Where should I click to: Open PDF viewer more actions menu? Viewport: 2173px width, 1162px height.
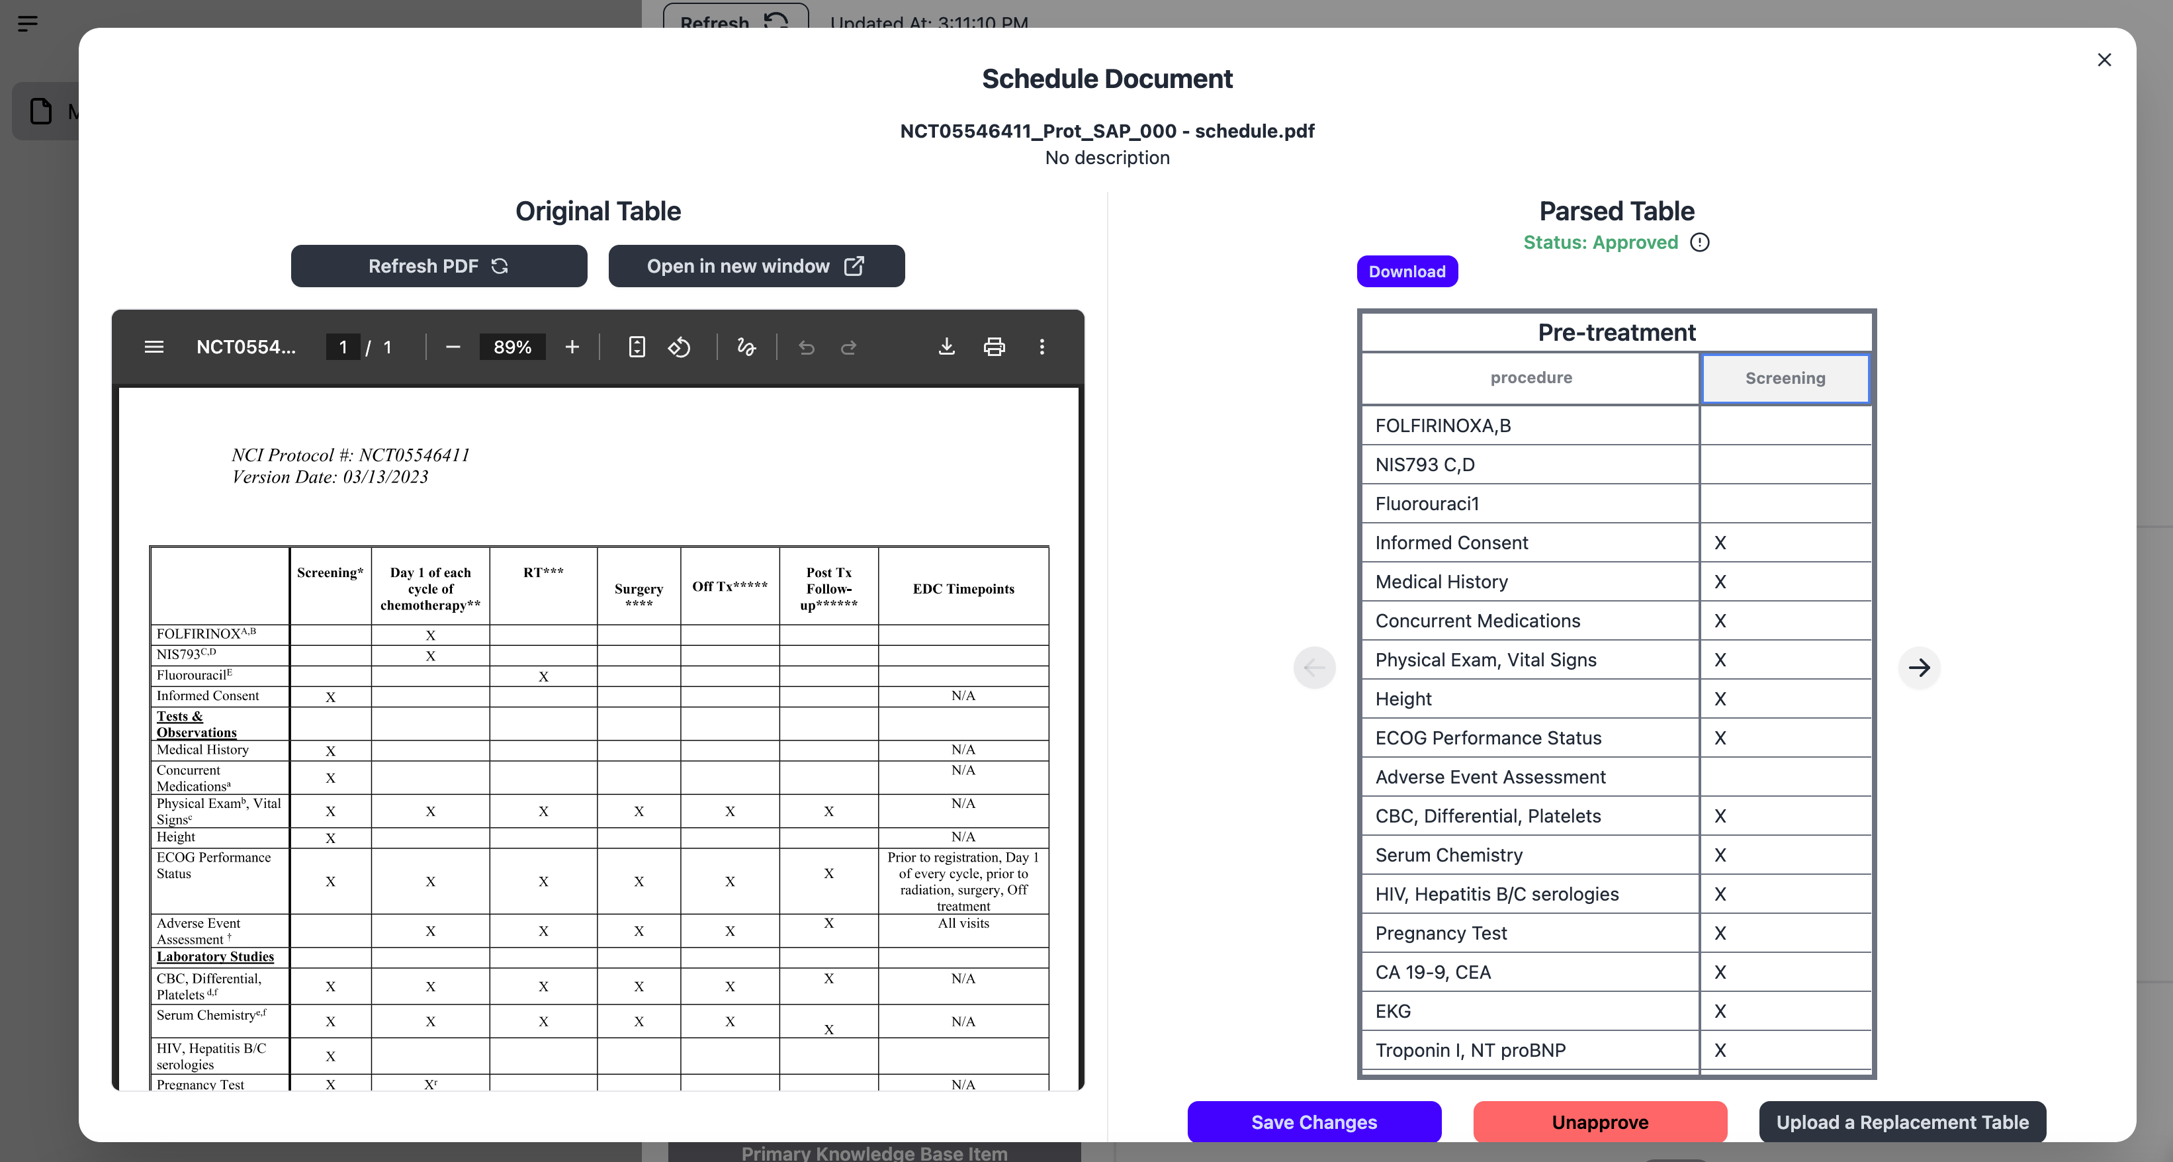coord(1042,347)
